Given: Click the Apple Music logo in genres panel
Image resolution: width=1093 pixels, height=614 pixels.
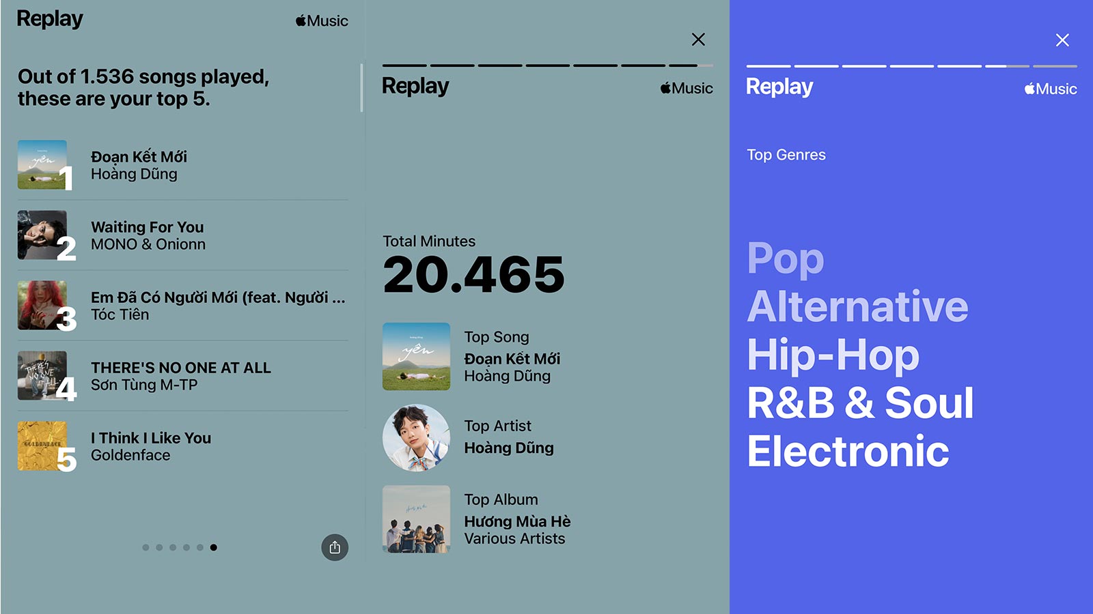Looking at the screenshot, I should (1051, 89).
